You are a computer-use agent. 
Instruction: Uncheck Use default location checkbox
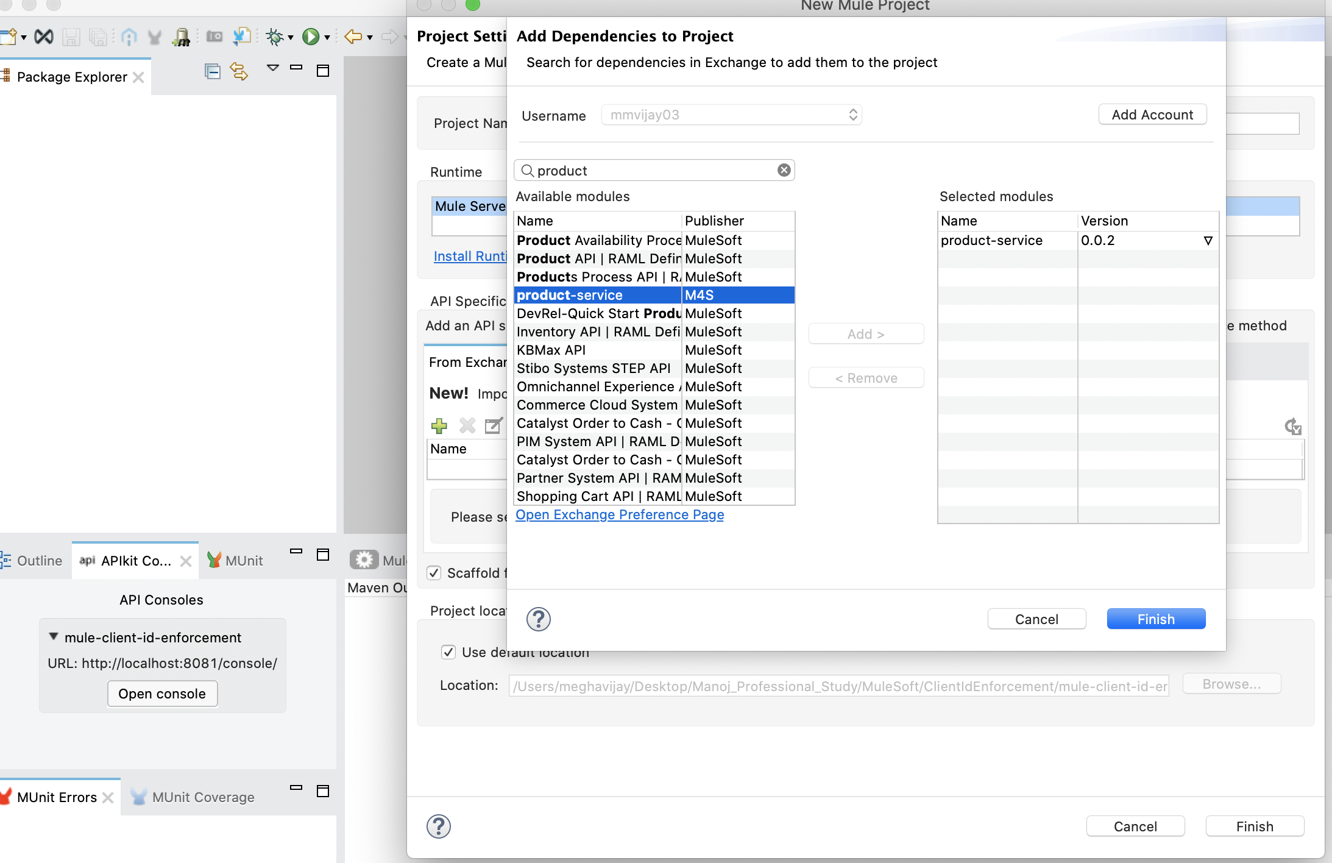tap(448, 652)
